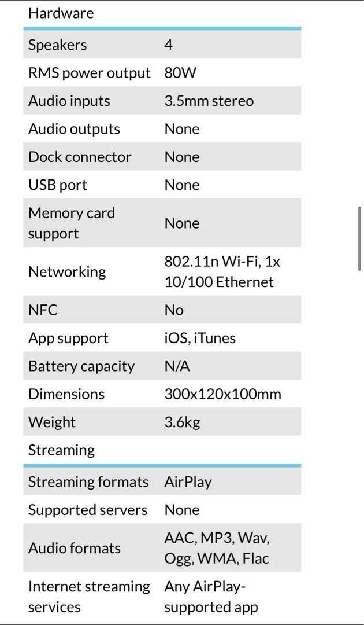The height and width of the screenshot is (625, 364).
Task: Tap the USB port label
Action: tap(58, 185)
